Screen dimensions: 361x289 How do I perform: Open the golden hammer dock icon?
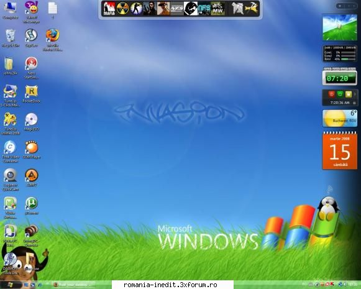pos(251,9)
